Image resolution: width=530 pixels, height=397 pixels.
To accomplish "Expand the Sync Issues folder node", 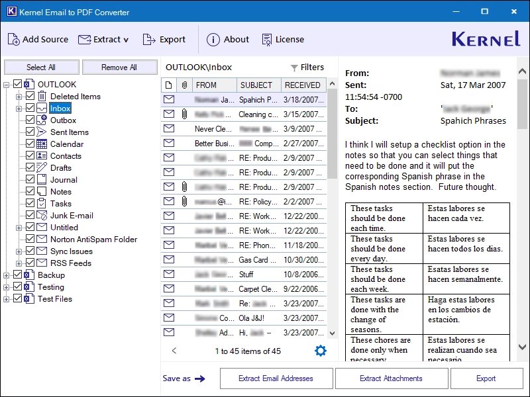I will 19,252.
